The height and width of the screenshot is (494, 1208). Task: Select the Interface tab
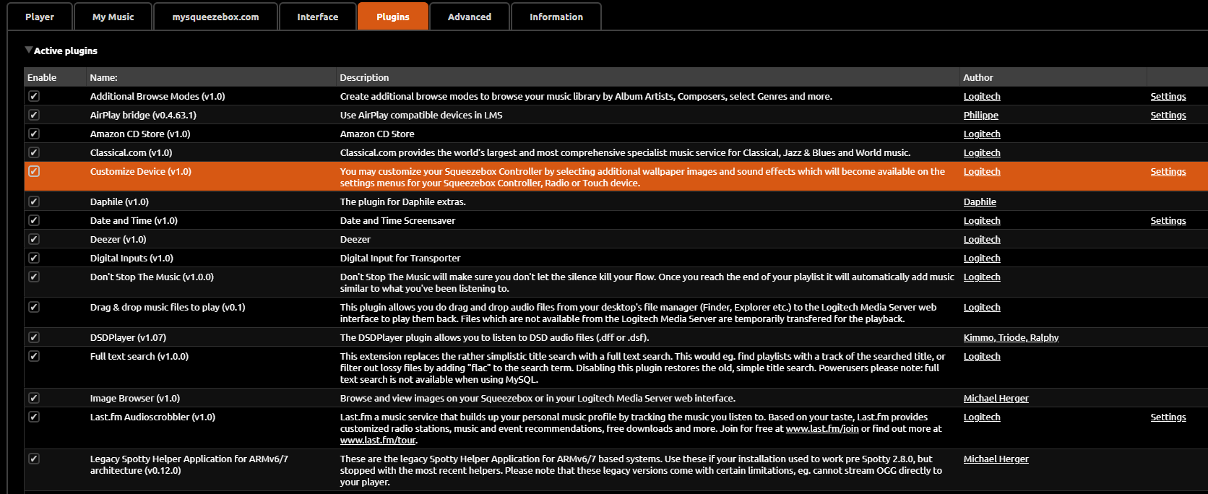click(318, 17)
